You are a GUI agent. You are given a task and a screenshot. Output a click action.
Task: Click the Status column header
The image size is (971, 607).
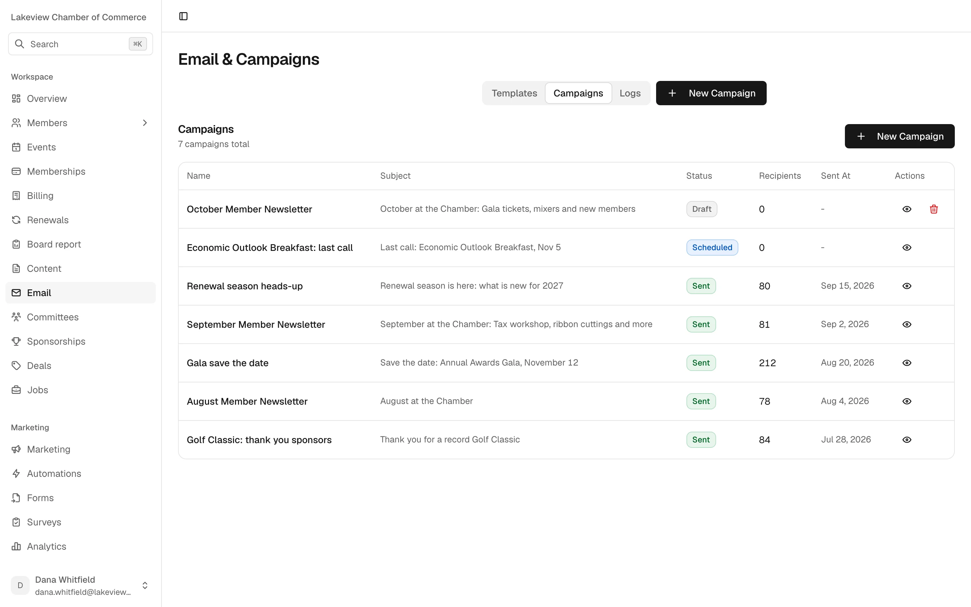pos(699,176)
